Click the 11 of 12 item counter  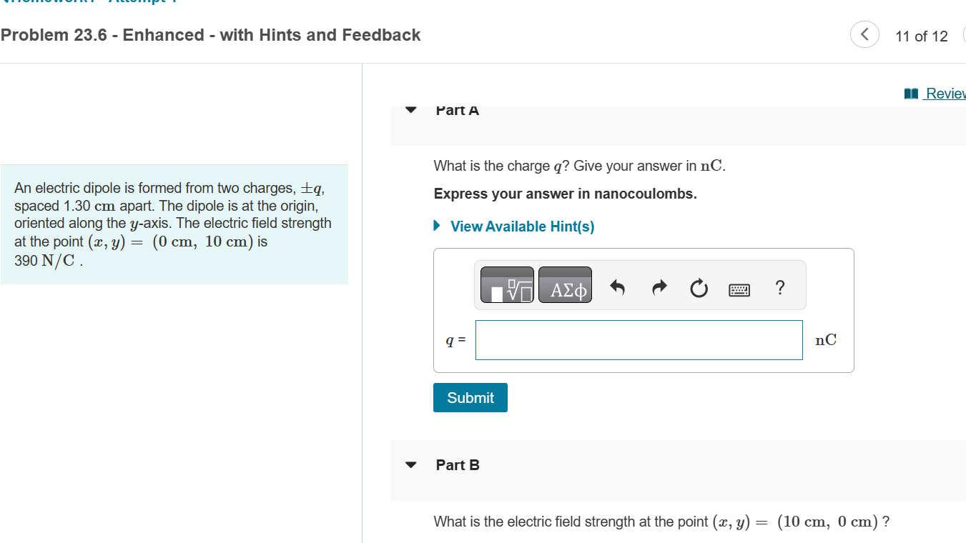coord(922,35)
